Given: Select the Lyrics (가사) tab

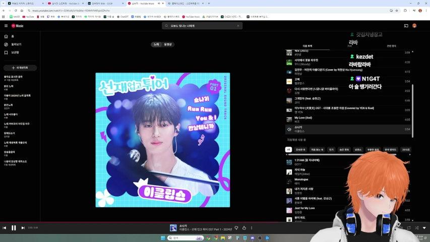Looking at the screenshot, I should 349,46.
